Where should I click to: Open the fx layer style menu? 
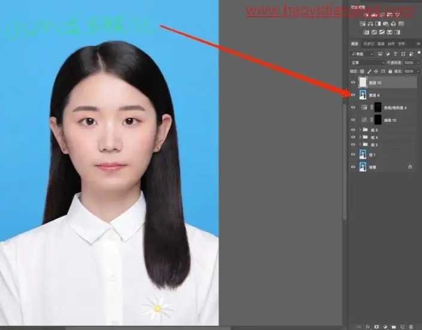(368, 327)
